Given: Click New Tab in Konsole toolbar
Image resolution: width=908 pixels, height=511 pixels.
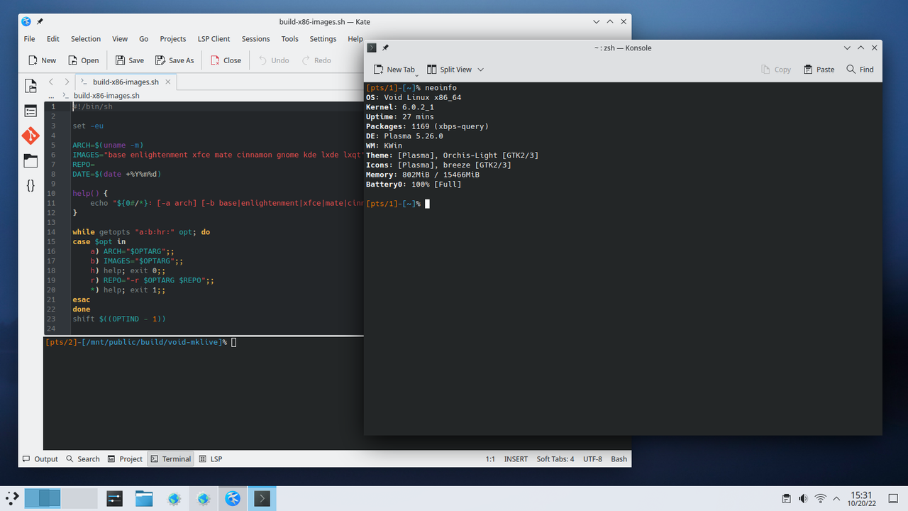Looking at the screenshot, I should [x=394, y=70].
